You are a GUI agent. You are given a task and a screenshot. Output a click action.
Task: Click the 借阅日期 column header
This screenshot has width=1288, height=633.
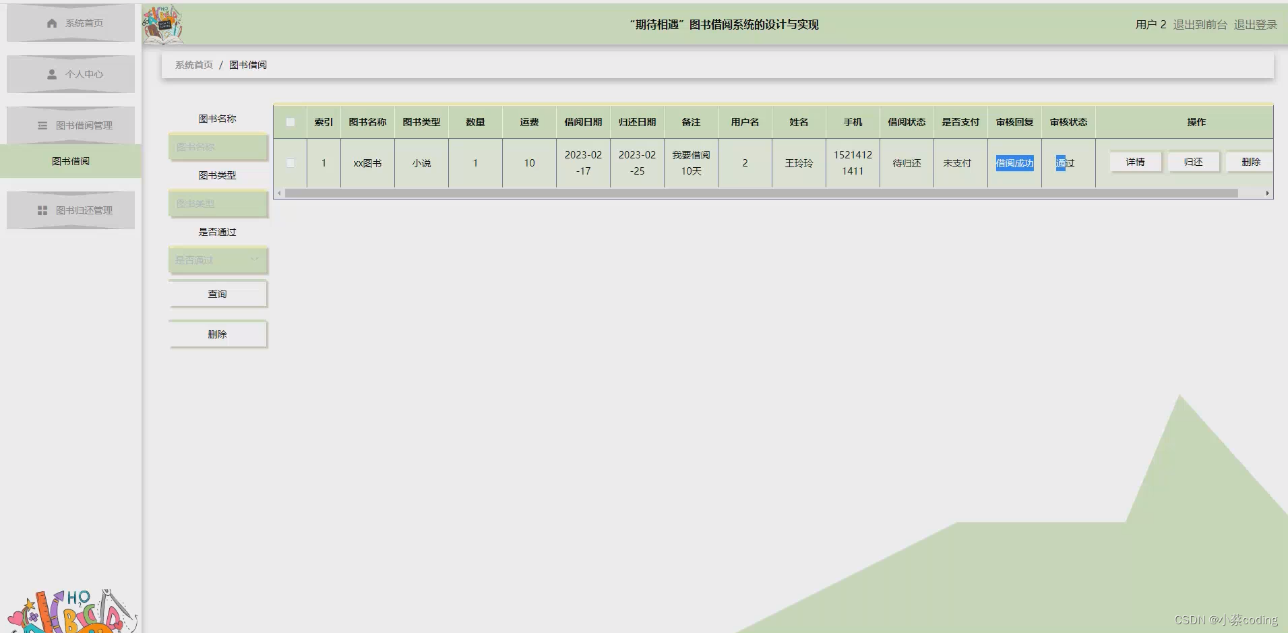pyautogui.click(x=583, y=122)
